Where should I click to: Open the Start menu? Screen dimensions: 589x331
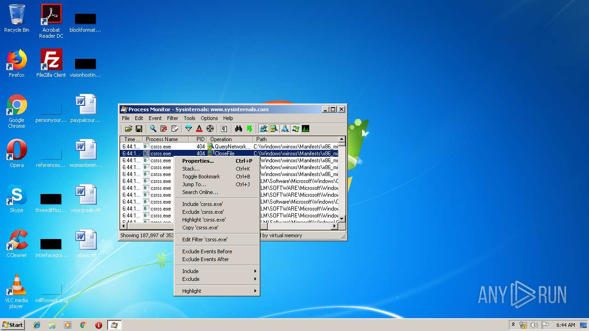[13, 325]
